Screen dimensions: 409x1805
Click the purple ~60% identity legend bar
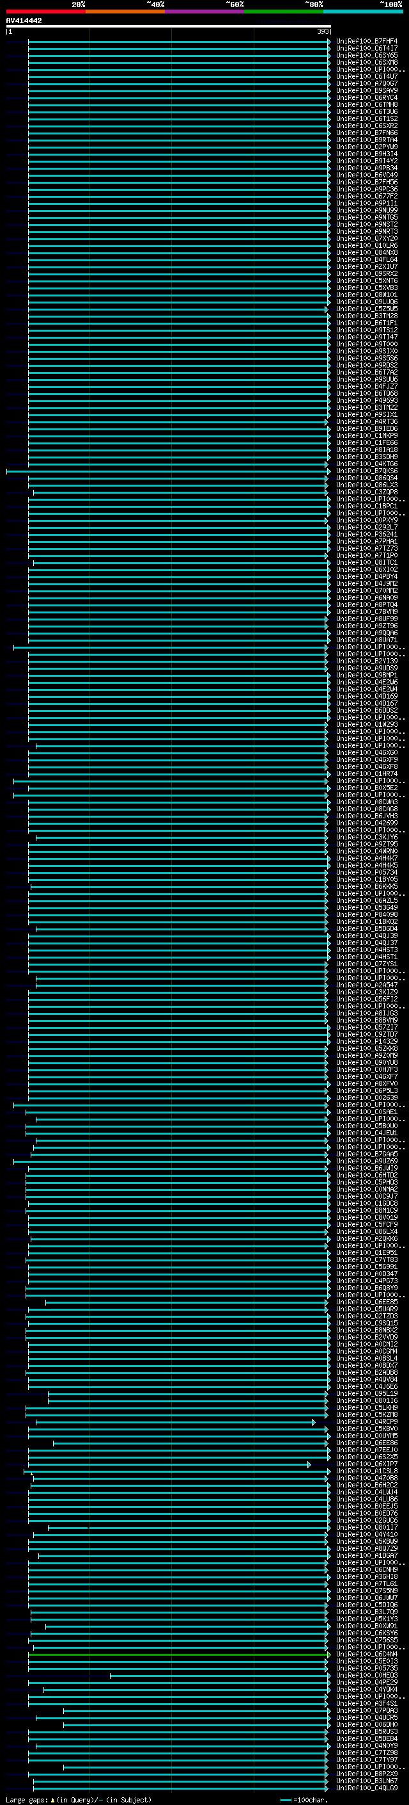point(204,12)
